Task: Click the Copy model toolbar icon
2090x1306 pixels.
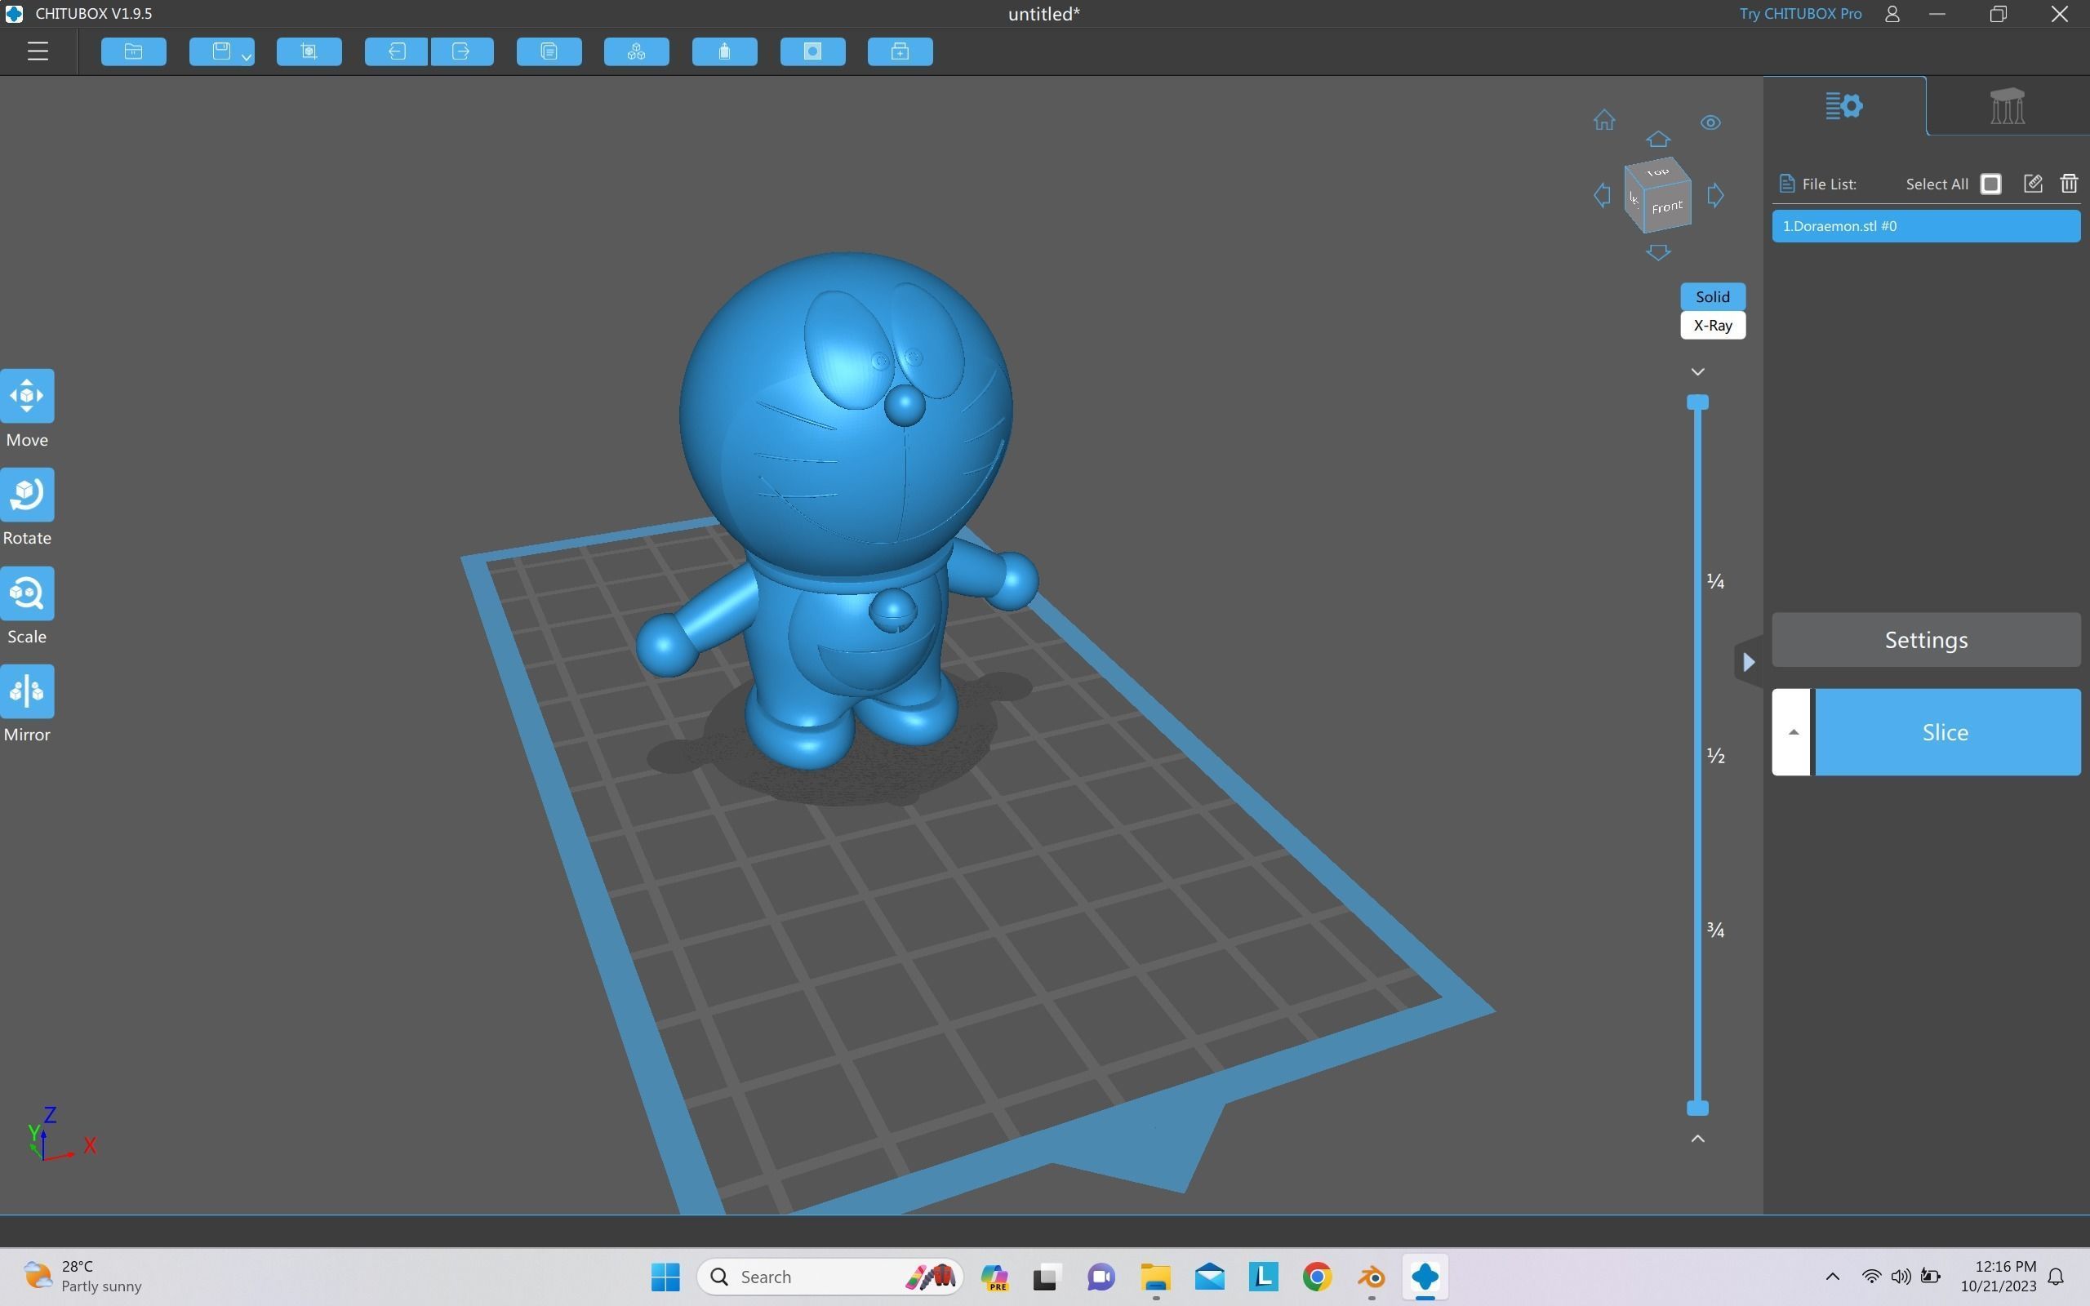Action: click(549, 51)
